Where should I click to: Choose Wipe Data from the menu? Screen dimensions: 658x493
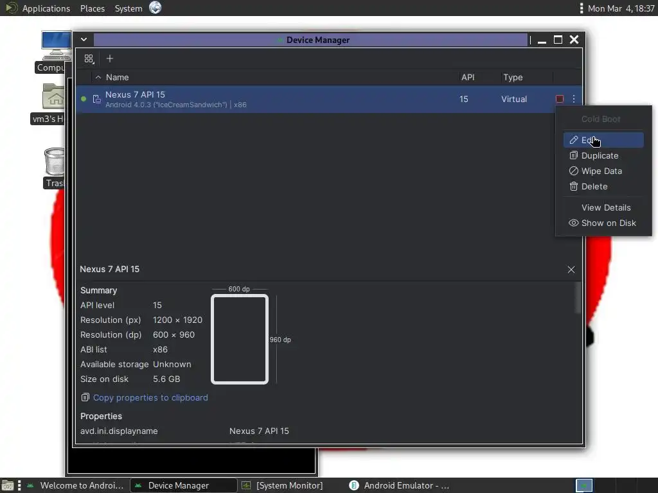603,171
